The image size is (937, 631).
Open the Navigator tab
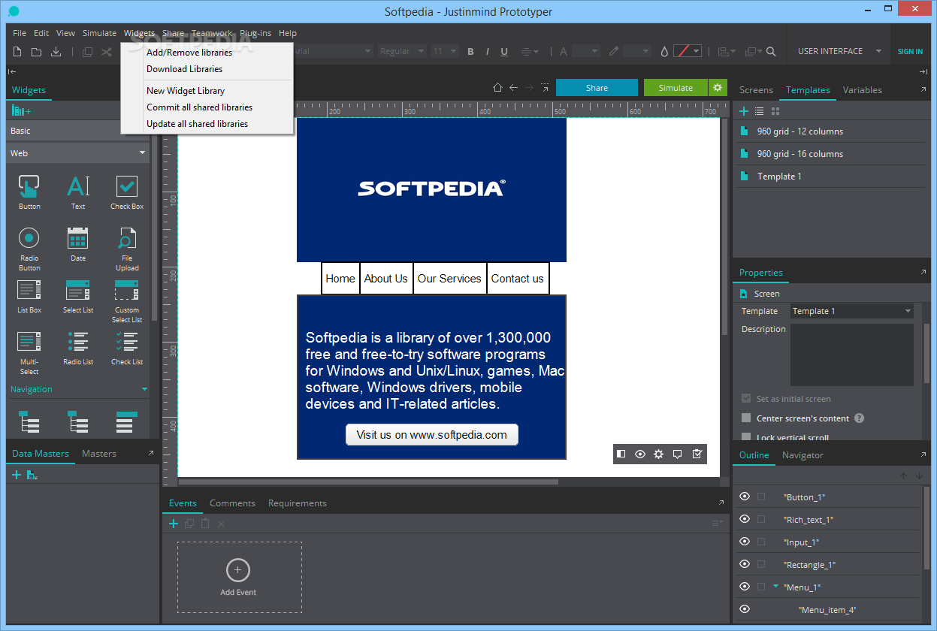point(802,455)
